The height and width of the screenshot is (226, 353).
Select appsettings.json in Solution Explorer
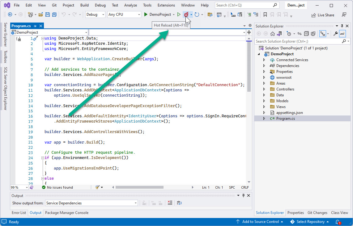[x=290, y=113]
